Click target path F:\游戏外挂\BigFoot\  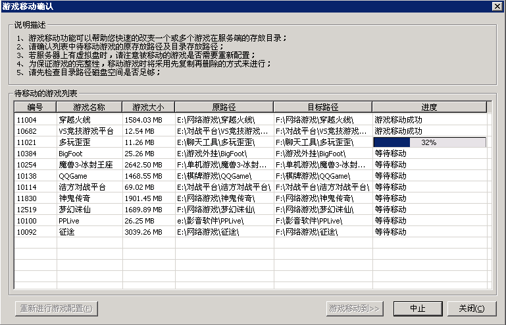(x=311, y=154)
